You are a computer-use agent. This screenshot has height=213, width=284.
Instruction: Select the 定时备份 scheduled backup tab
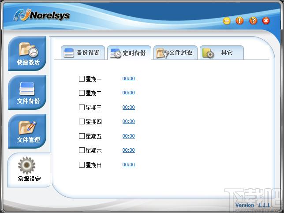click(129, 53)
